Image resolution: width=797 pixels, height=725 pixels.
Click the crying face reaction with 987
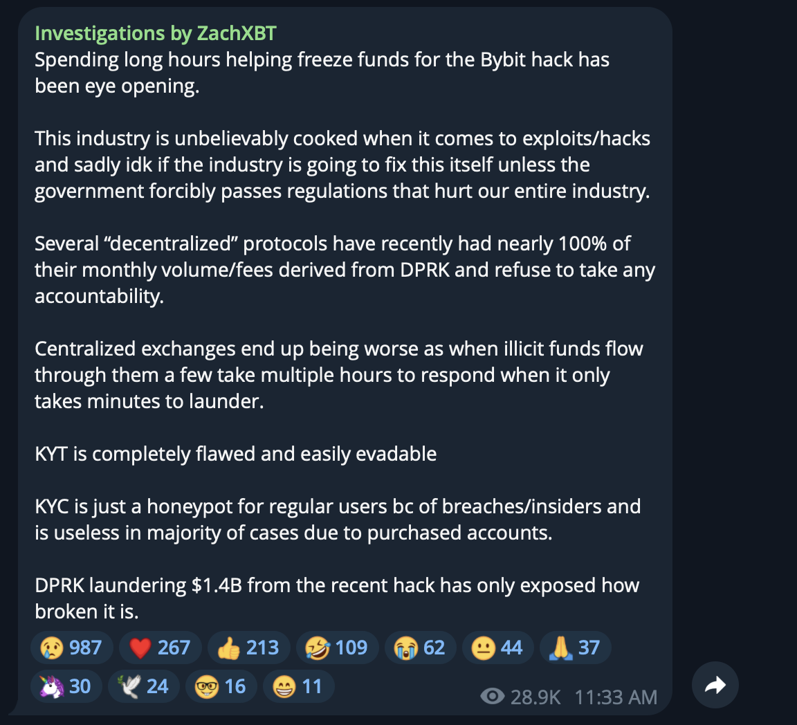click(71, 648)
